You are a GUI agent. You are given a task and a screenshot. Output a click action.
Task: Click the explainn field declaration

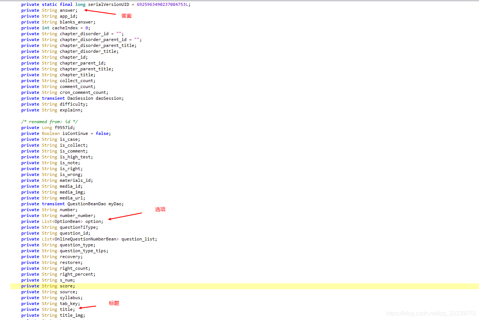(x=52, y=110)
